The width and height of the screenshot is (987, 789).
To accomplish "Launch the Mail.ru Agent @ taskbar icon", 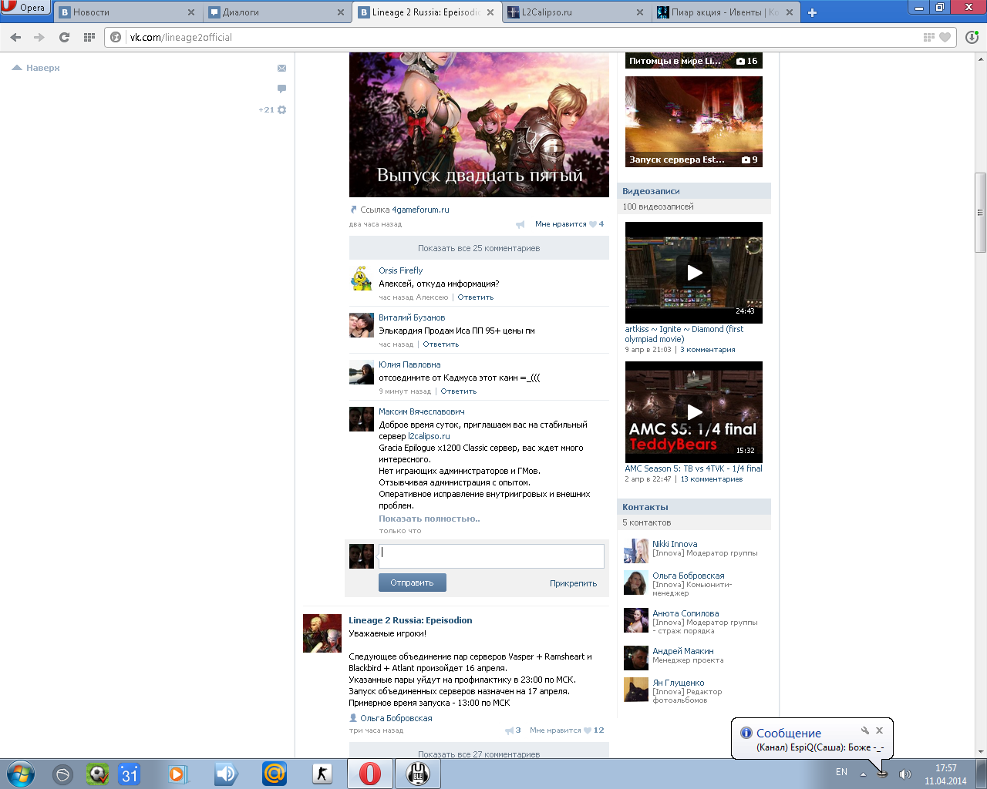I will 275,773.
